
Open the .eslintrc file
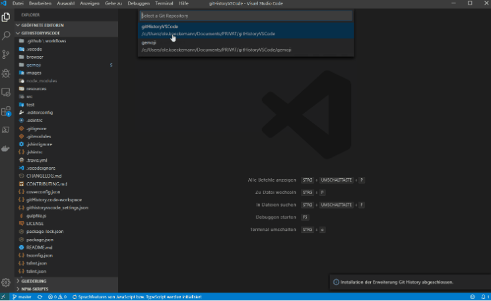click(67, 121)
